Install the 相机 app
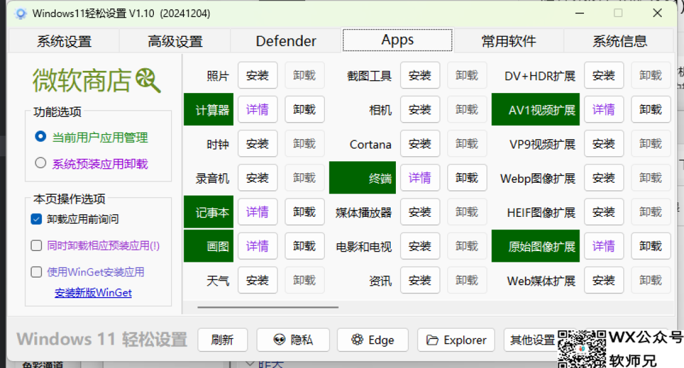684x368 pixels. (x=420, y=109)
